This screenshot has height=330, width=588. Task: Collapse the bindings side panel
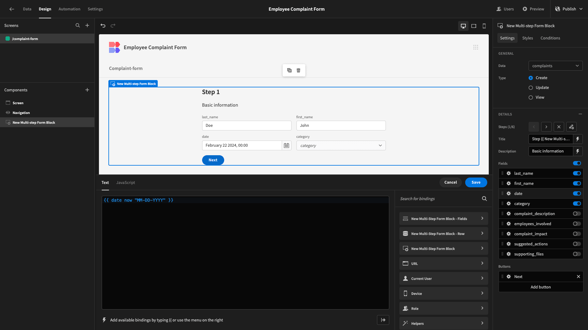[383, 320]
